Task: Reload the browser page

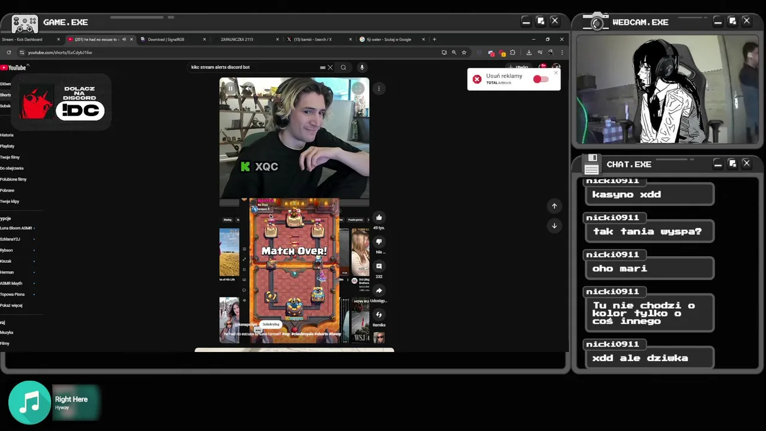Action: [9, 53]
